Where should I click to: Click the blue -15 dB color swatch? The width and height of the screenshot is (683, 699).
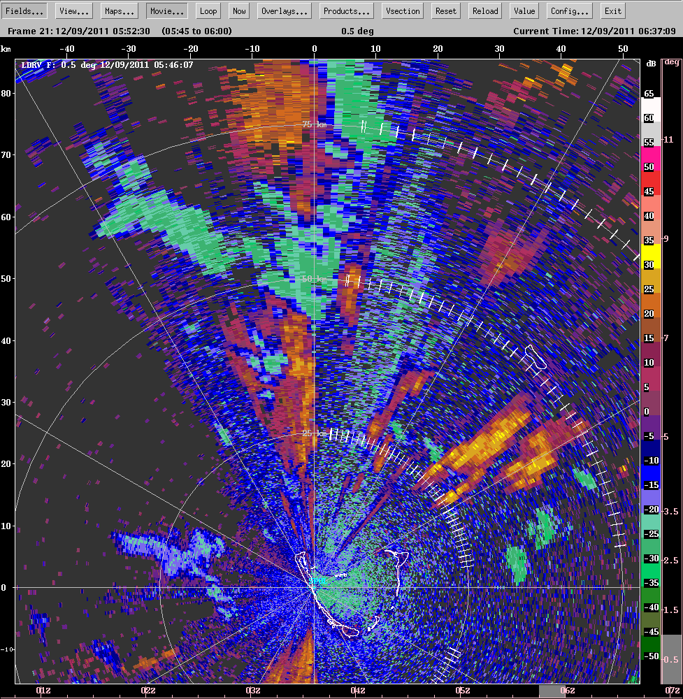click(x=650, y=477)
